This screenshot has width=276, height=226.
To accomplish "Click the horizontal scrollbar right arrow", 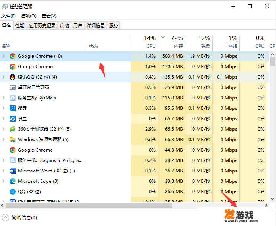I will tap(266, 206).
